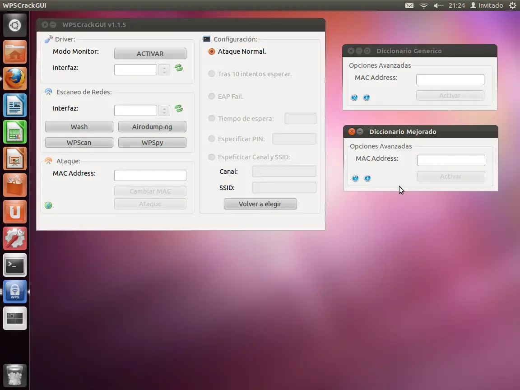Open Workspace Switcher in launcher
Viewport: 520px width, 390px height.
[14, 318]
